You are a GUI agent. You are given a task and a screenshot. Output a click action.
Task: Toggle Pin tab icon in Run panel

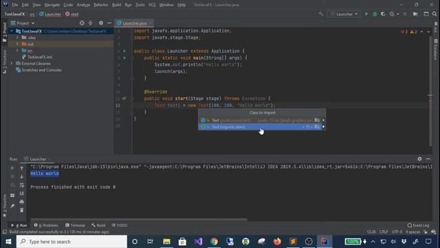12,206
